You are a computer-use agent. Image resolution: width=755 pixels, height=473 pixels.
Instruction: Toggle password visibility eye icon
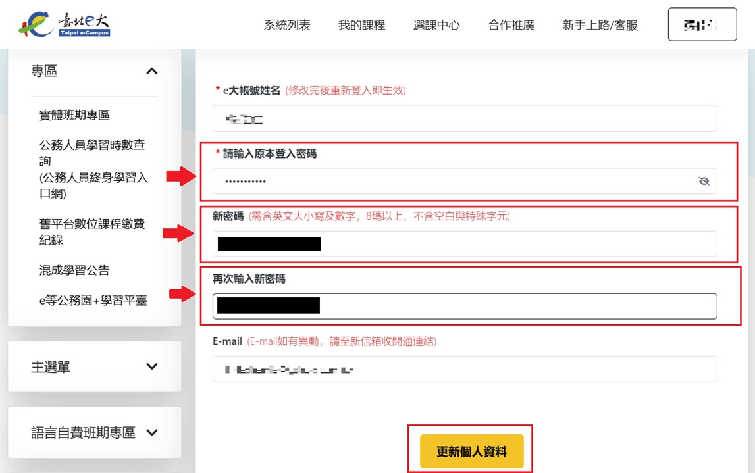704,181
